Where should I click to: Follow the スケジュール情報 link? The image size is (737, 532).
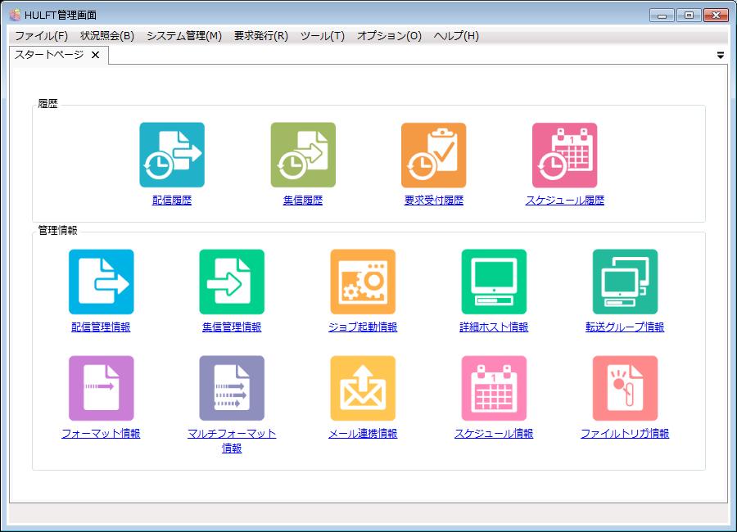[x=494, y=433]
